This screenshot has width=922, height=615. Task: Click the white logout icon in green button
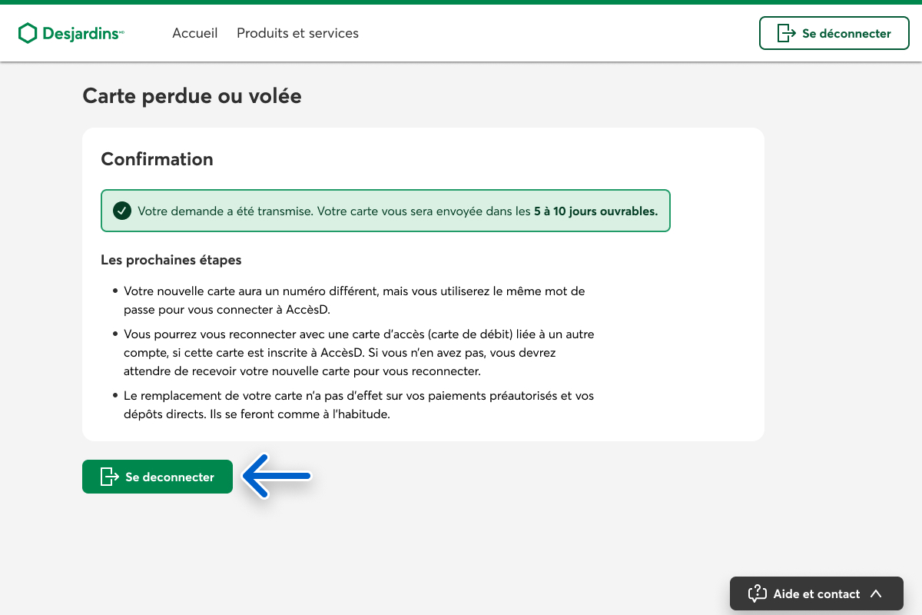(x=110, y=477)
